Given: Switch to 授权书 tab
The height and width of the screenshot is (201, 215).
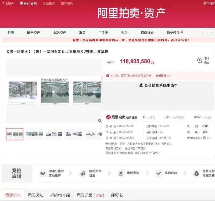Looking at the screenshot, I should tap(117, 195).
